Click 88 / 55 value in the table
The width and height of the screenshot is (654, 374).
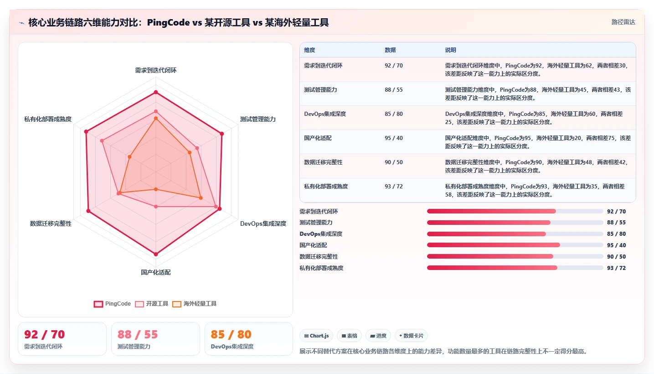[x=394, y=90]
